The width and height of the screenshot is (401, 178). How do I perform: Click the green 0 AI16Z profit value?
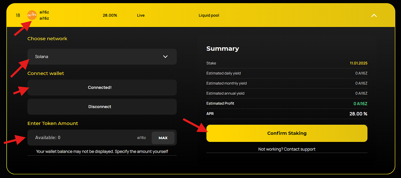pyautogui.click(x=360, y=103)
